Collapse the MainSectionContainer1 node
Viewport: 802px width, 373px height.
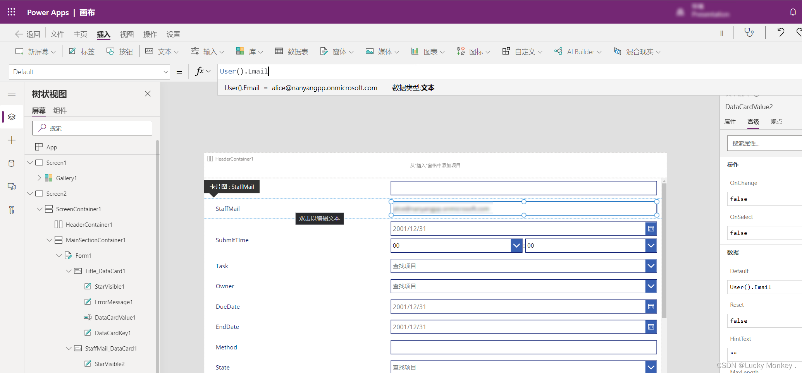(49, 240)
